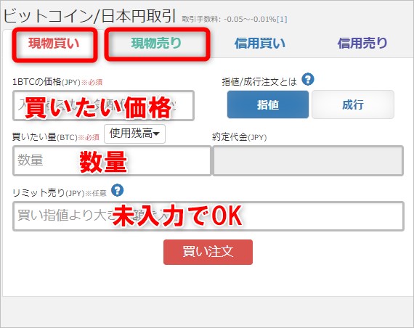
Task: Submit with 買い注文 button
Action: (x=208, y=252)
